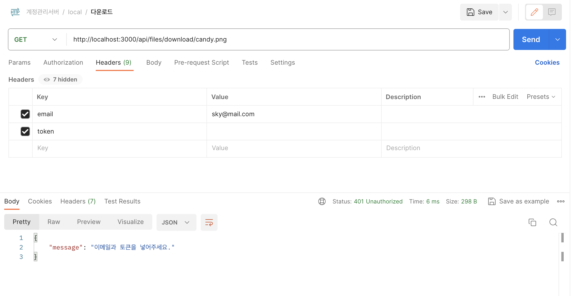This screenshot has height=296, width=575.
Task: Open the JSON format dropdown
Action: [176, 222]
